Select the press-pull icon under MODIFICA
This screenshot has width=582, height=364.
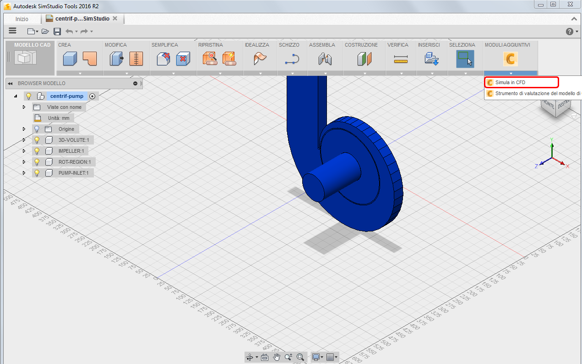click(116, 59)
